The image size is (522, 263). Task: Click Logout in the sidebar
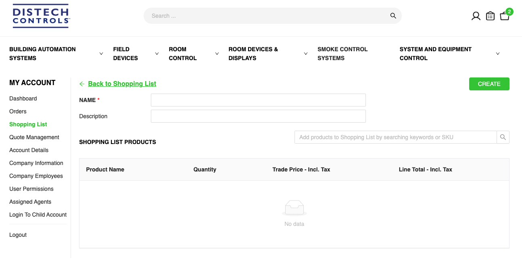[x=18, y=235]
